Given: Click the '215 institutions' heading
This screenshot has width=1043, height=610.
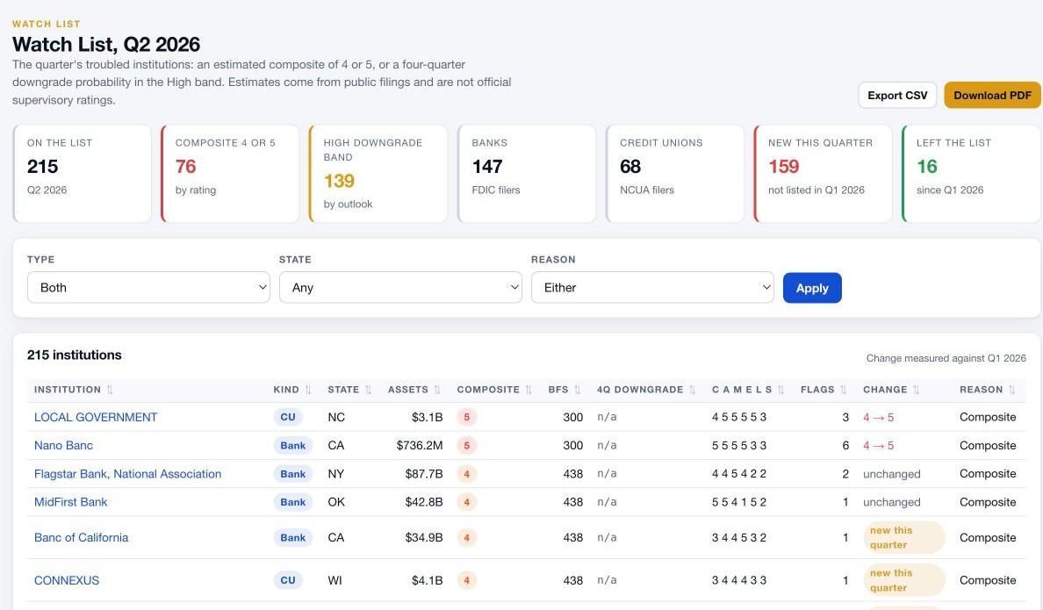Looking at the screenshot, I should pos(75,355).
